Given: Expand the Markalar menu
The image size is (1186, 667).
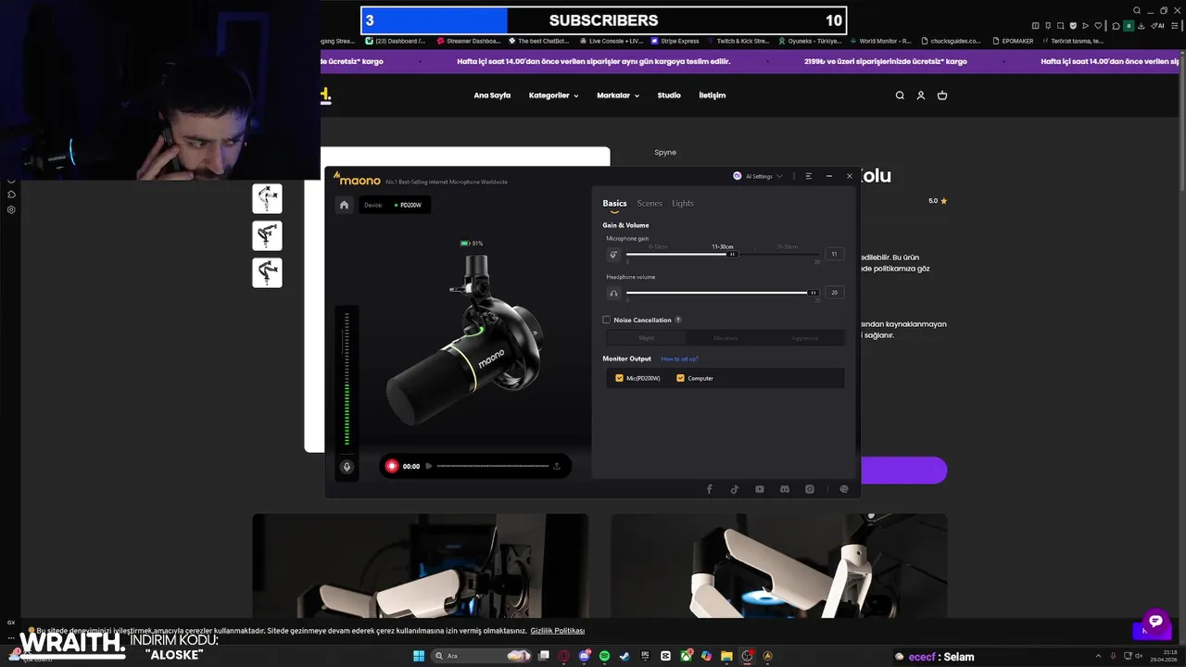Looking at the screenshot, I should pyautogui.click(x=618, y=95).
